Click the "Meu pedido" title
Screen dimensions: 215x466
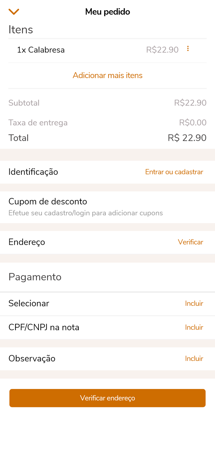coord(107,11)
